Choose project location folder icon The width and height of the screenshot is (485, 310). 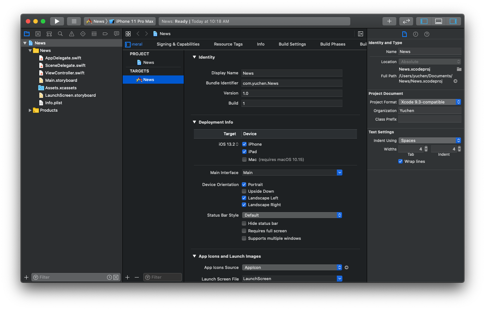click(x=459, y=69)
